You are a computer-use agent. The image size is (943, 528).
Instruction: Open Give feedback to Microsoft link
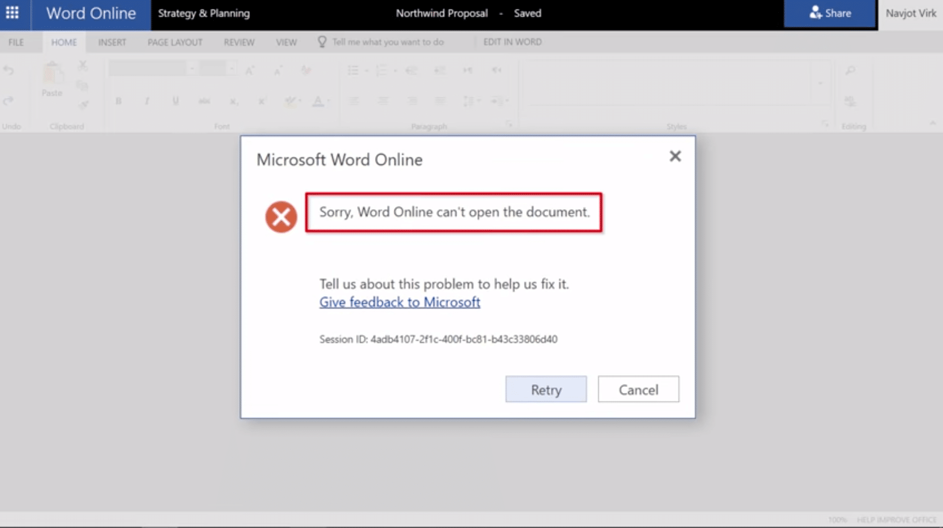[400, 302]
